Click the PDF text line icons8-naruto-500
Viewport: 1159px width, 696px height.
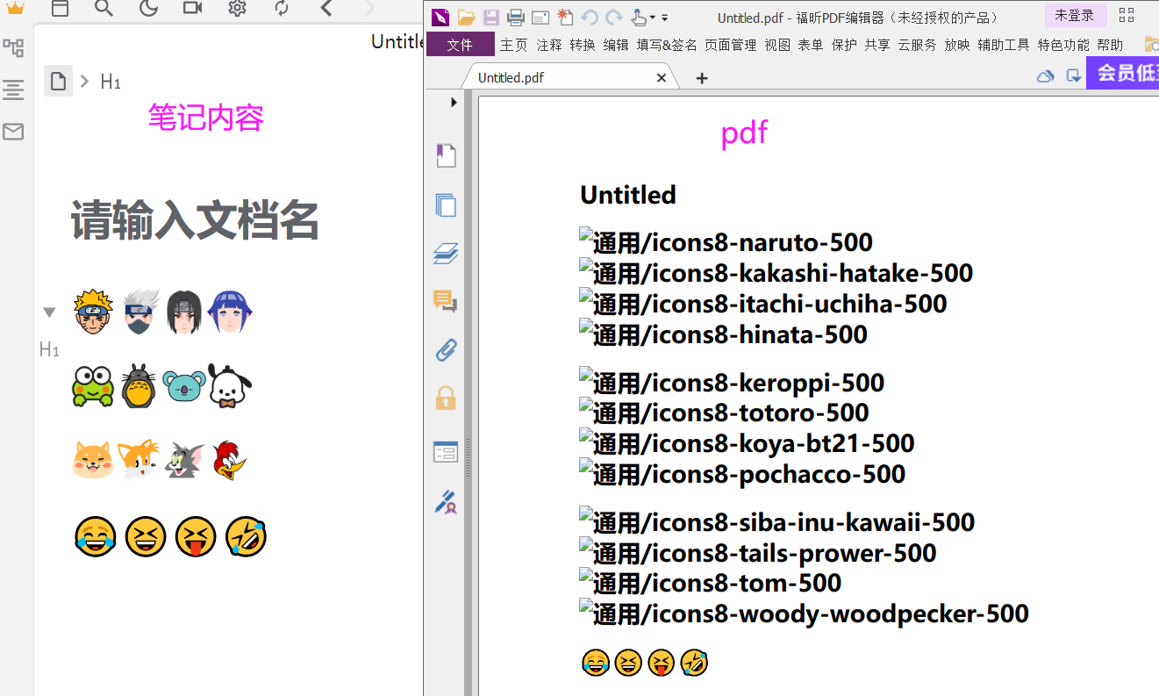[x=726, y=243]
